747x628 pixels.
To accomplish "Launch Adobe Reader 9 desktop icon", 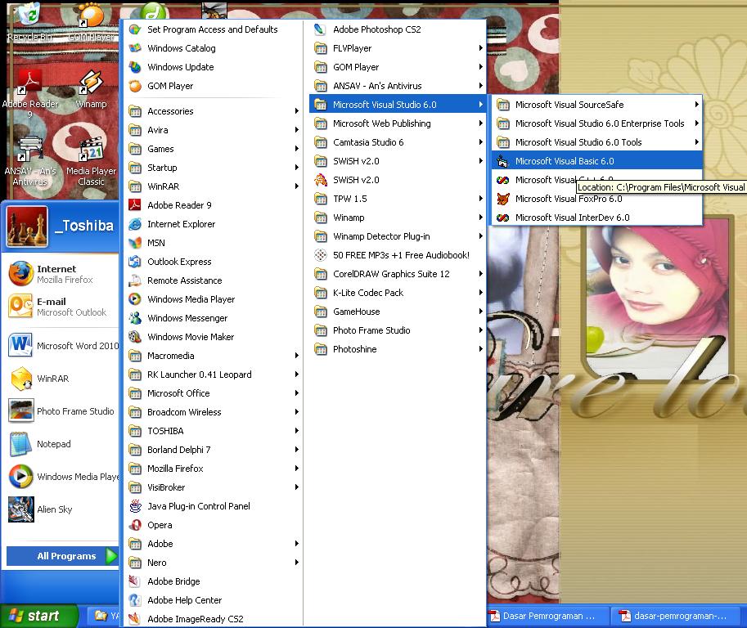I will tap(30, 82).
